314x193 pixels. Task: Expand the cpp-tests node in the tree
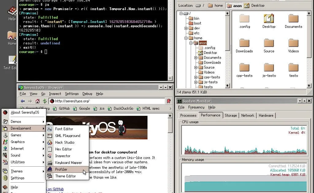click(196, 77)
